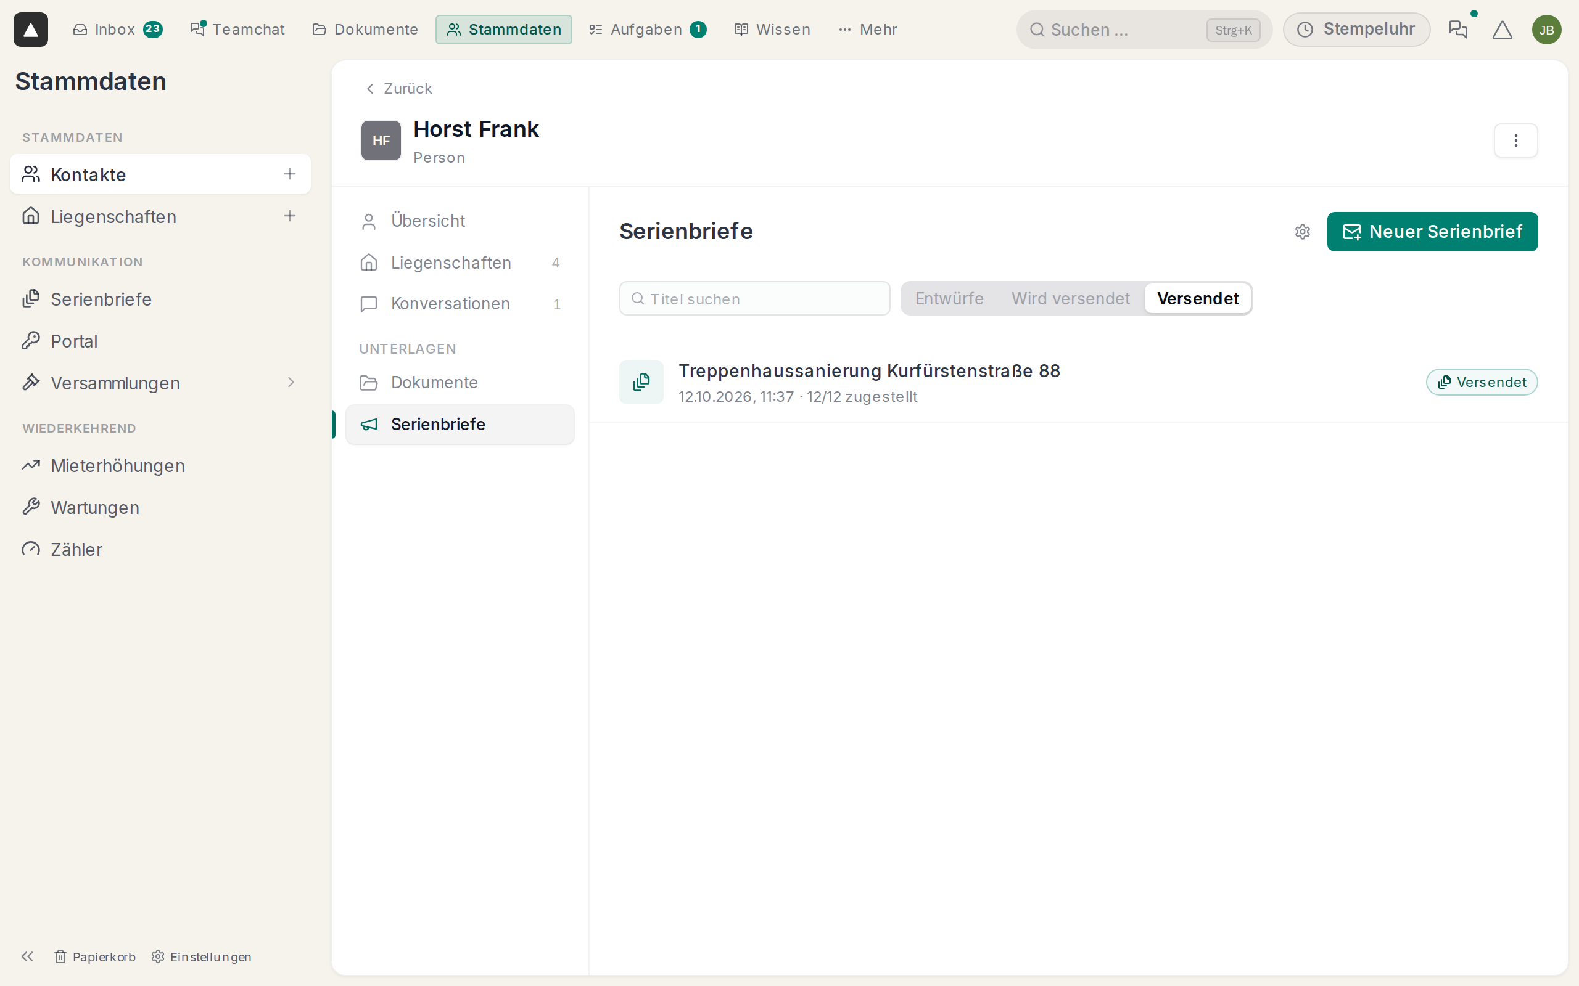This screenshot has height=986, width=1579.
Task: Open the Inbox with 23 messages
Action: [117, 30]
